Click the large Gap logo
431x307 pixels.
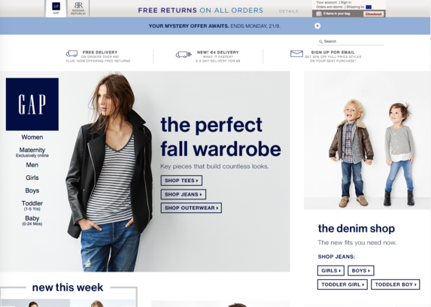tap(32, 104)
